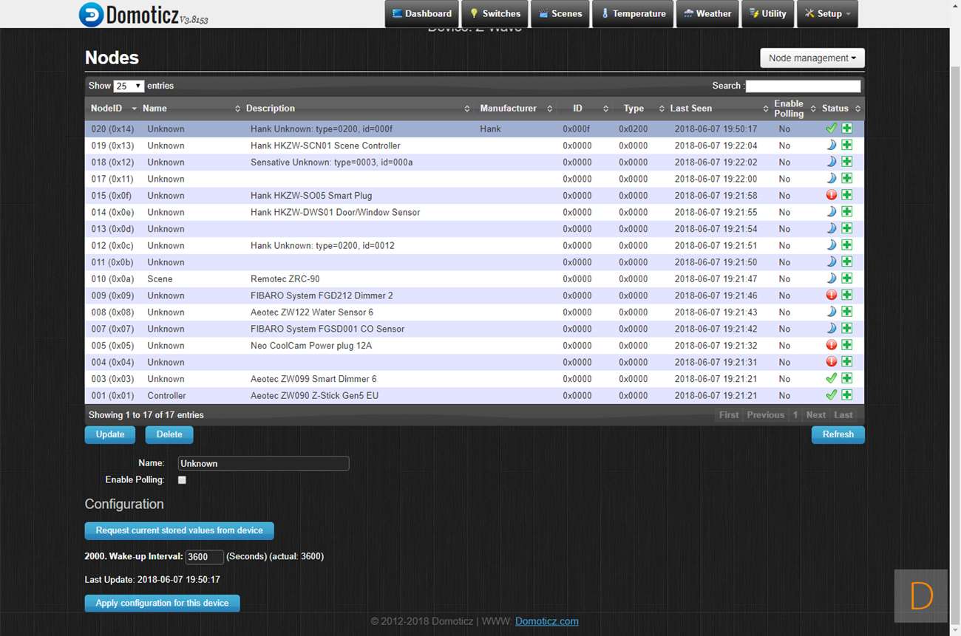Expand the Setup menu
961x636 pixels.
(827, 13)
